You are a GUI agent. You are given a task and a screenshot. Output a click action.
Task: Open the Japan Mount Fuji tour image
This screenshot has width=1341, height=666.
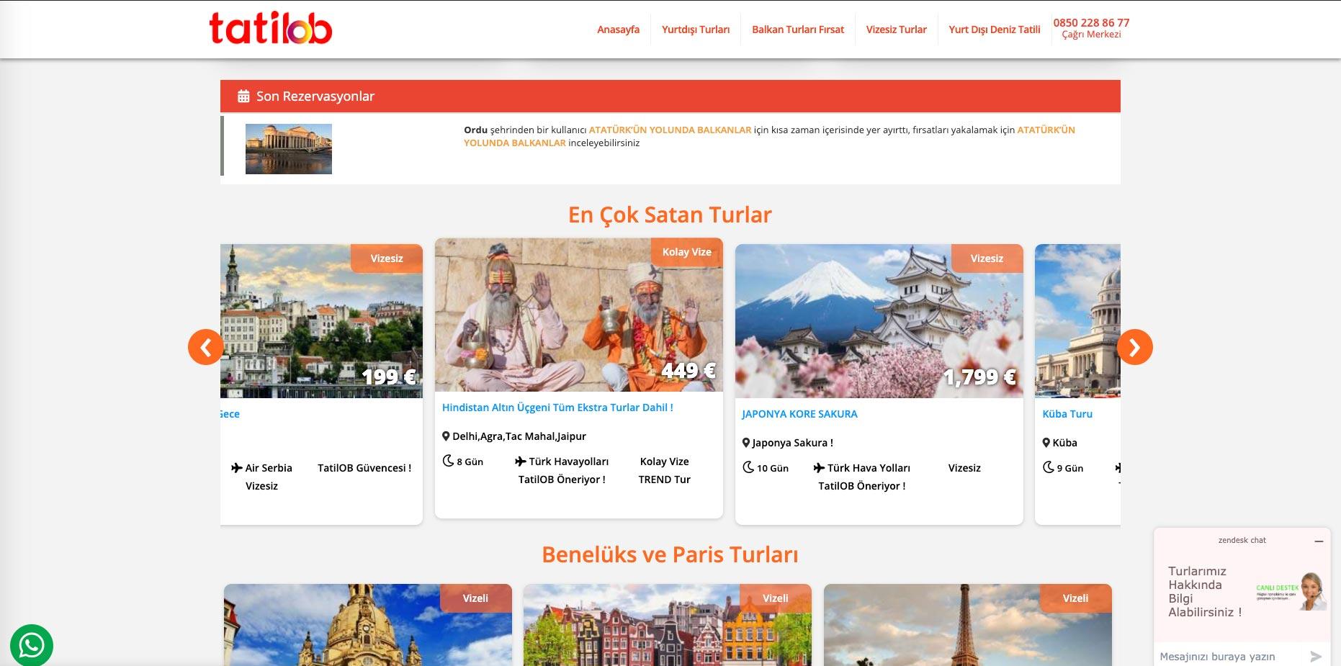pos(879,321)
